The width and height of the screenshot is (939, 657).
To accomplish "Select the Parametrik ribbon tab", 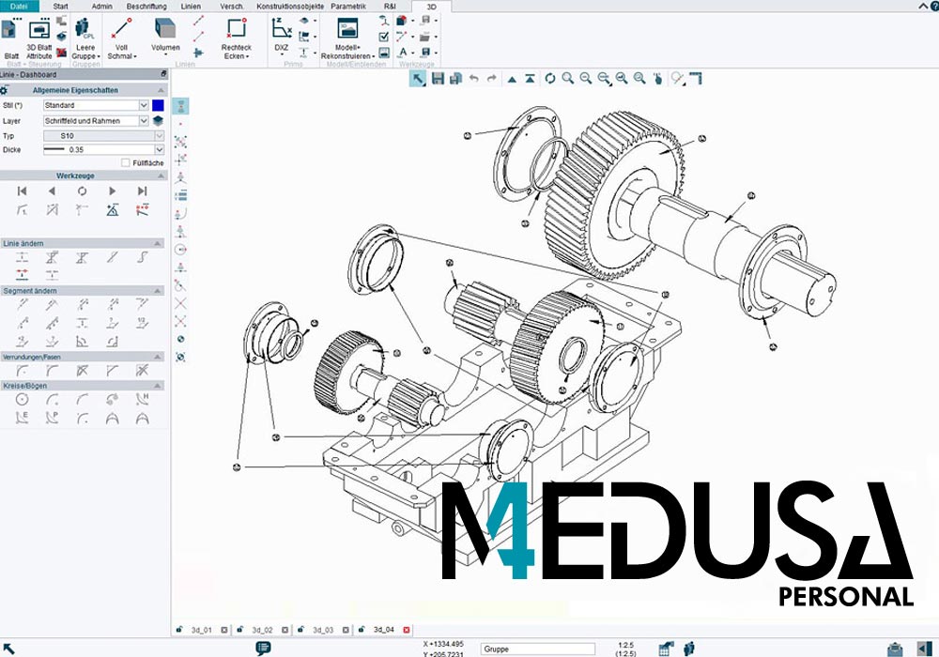I will pos(348,6).
